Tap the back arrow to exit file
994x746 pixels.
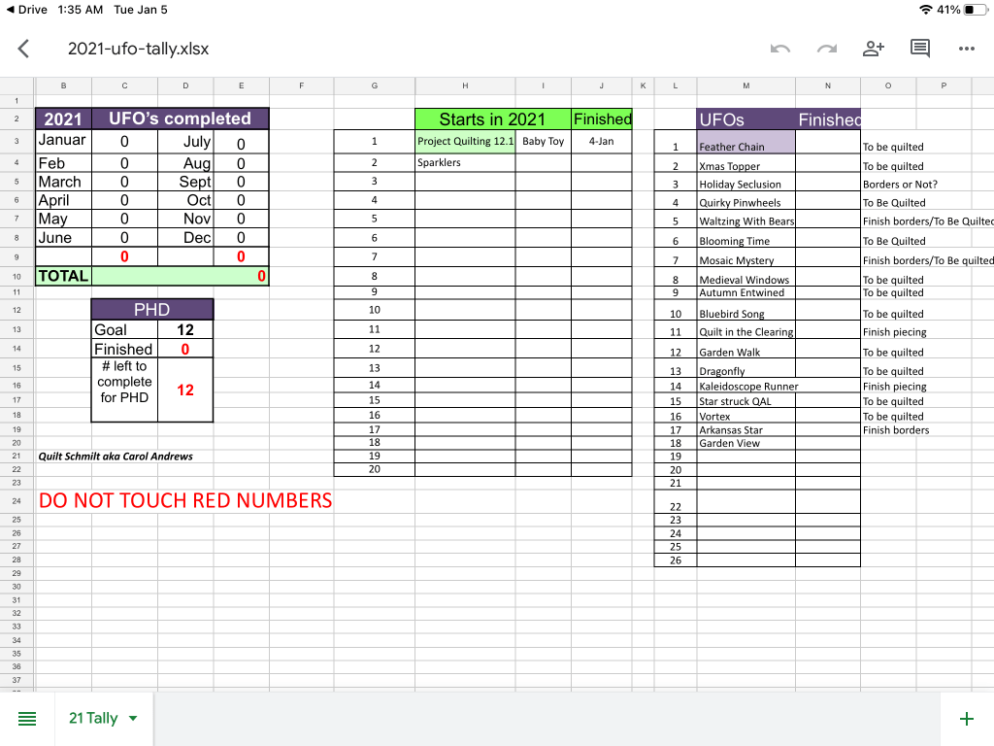[x=24, y=49]
